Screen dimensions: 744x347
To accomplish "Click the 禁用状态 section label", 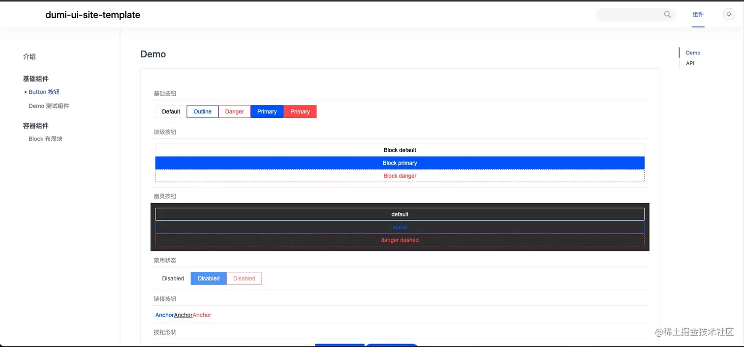I will tap(165, 260).
